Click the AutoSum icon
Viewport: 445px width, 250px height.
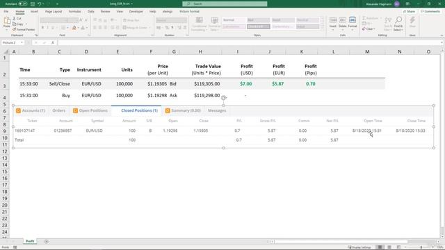click(364, 19)
